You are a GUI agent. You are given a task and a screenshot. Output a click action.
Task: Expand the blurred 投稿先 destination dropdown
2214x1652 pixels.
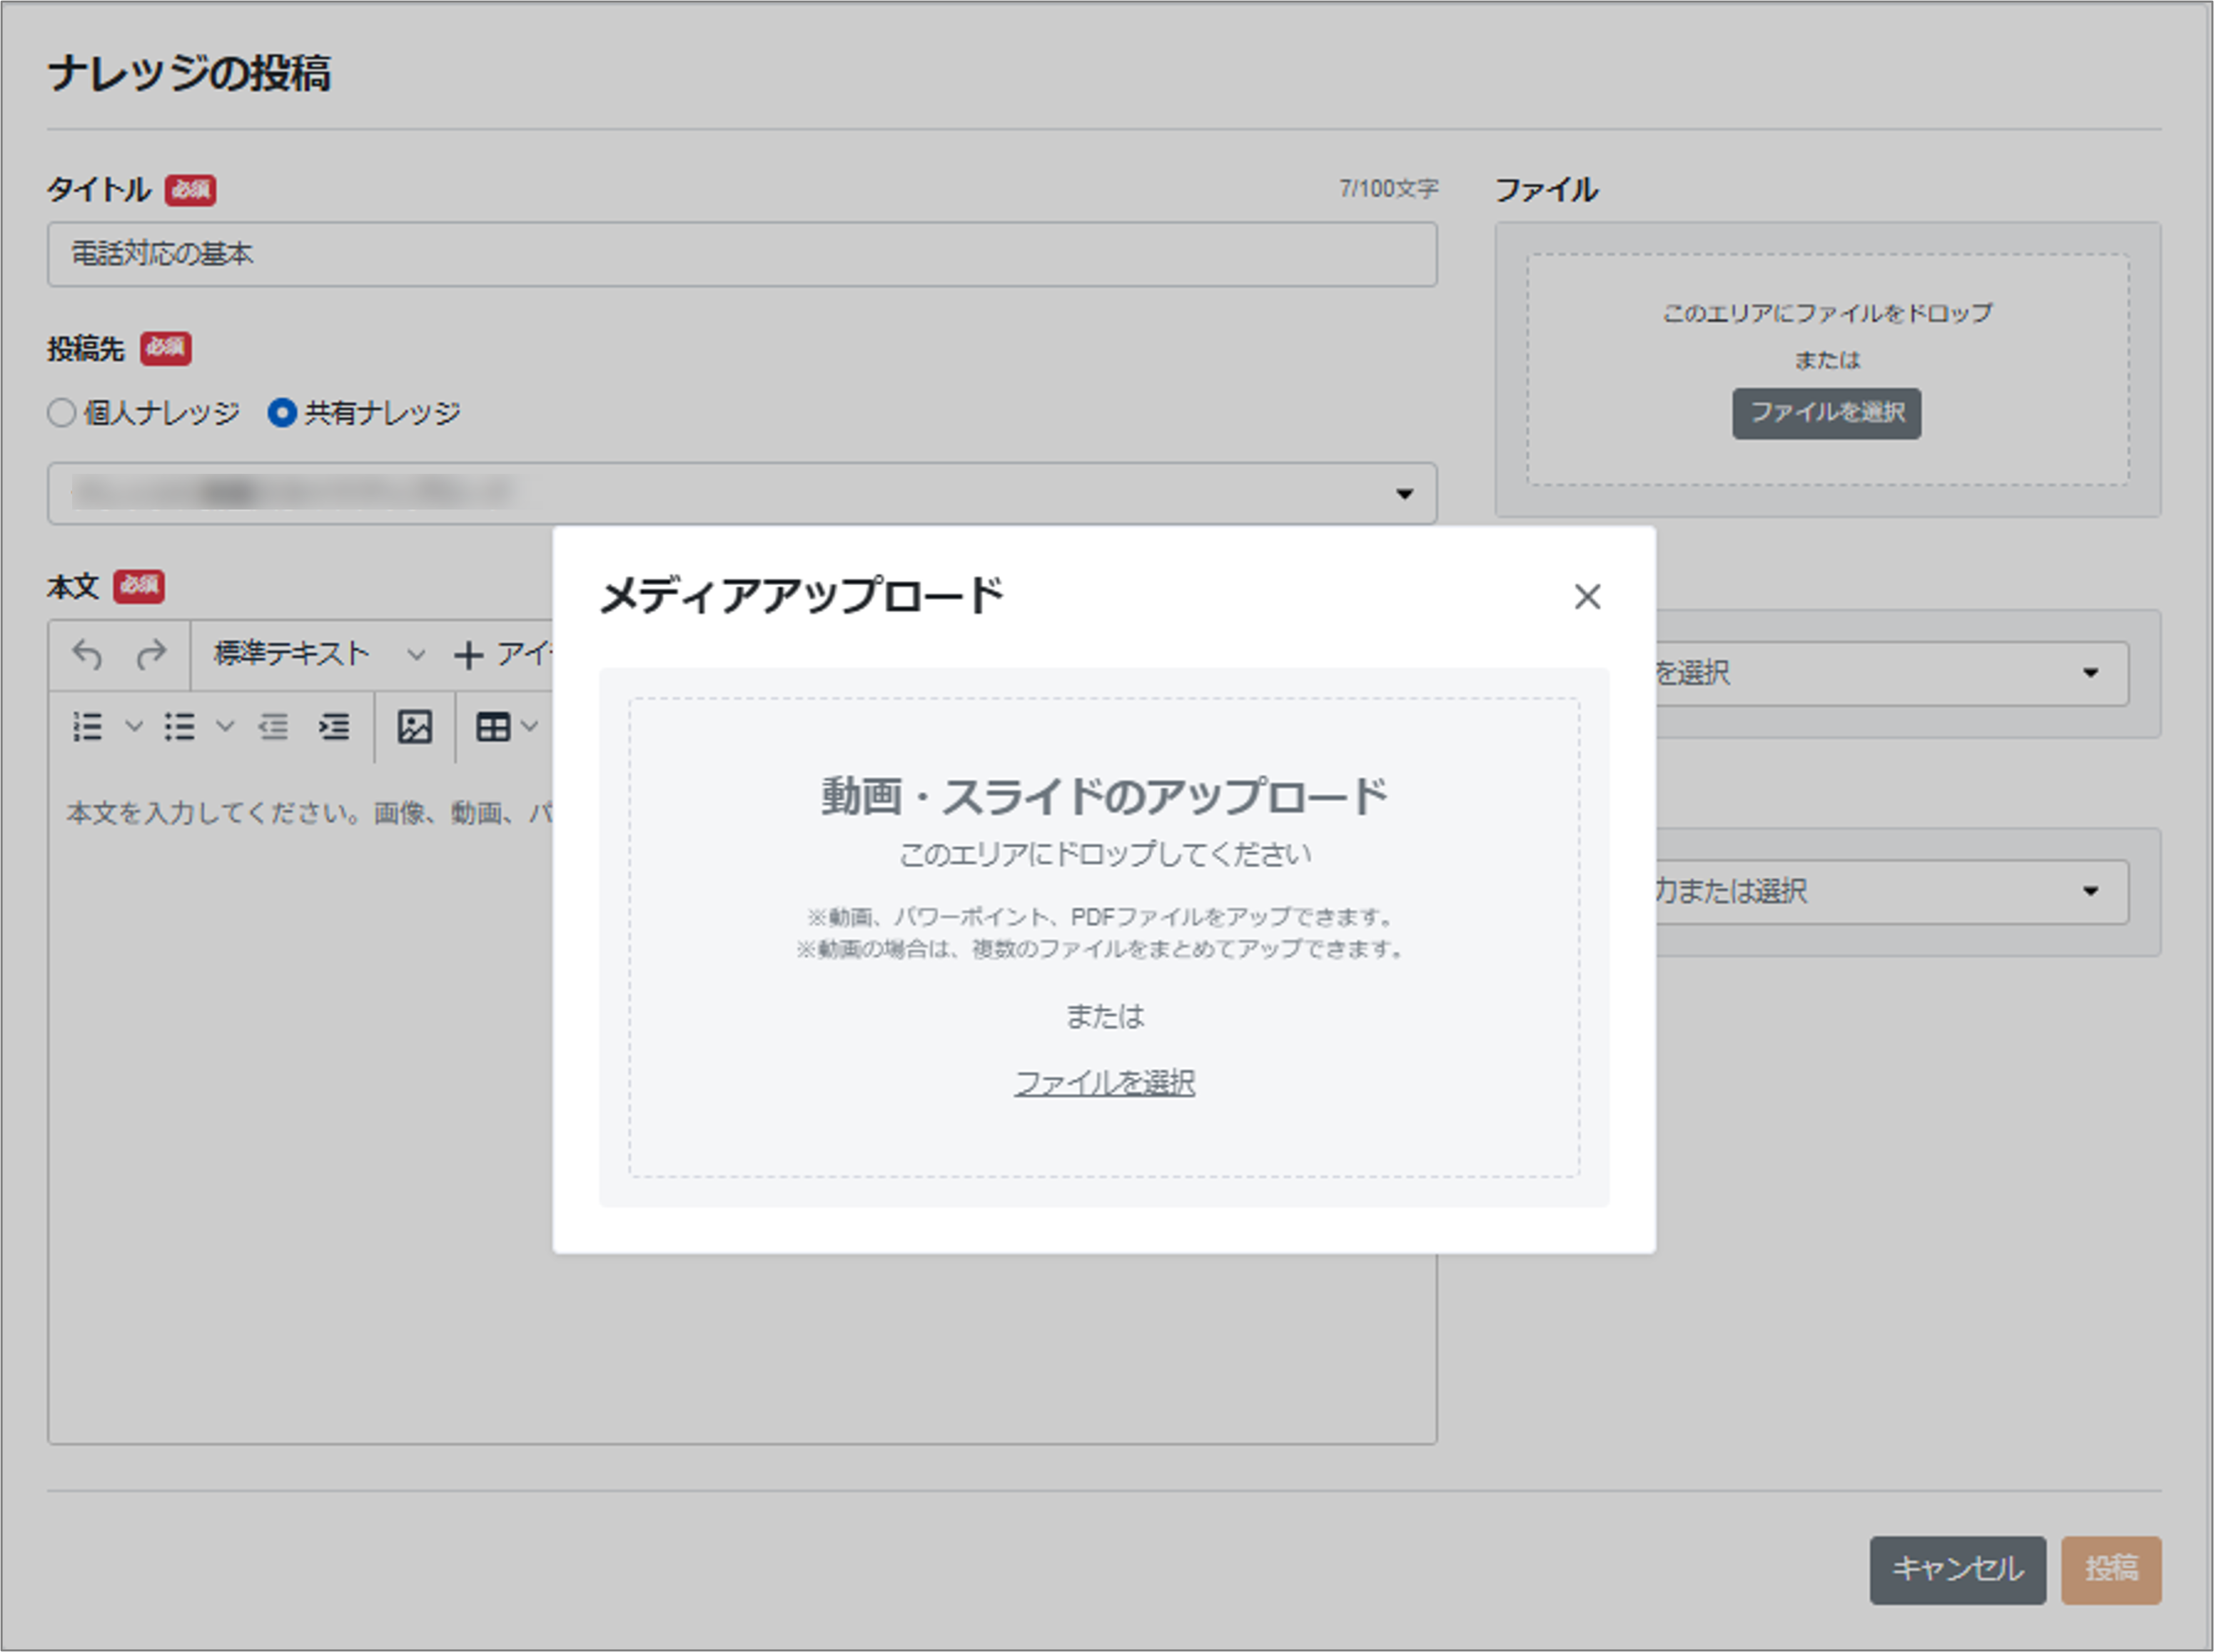tap(1404, 494)
